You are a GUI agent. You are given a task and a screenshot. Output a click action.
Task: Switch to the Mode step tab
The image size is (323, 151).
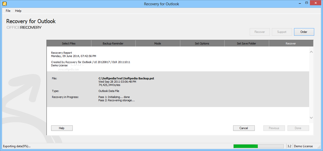(158, 43)
